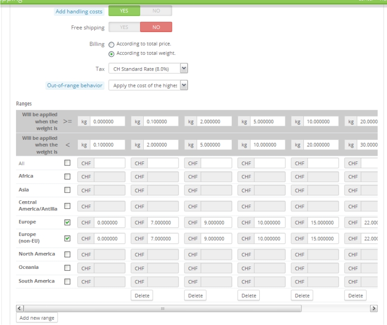Click the horizontal scrollbar thumb

[x=163, y=308]
